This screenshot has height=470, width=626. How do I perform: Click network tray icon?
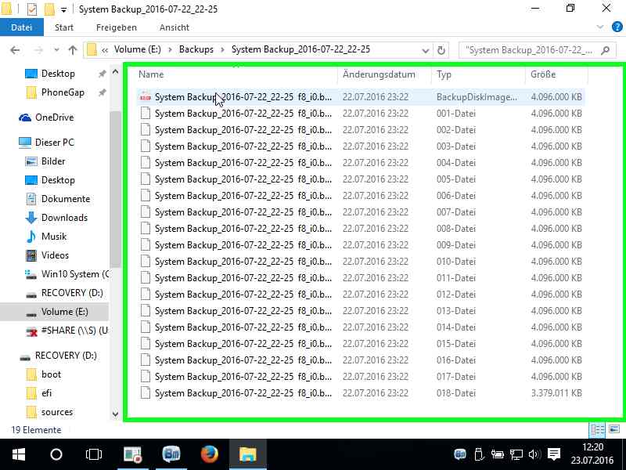[516, 454]
